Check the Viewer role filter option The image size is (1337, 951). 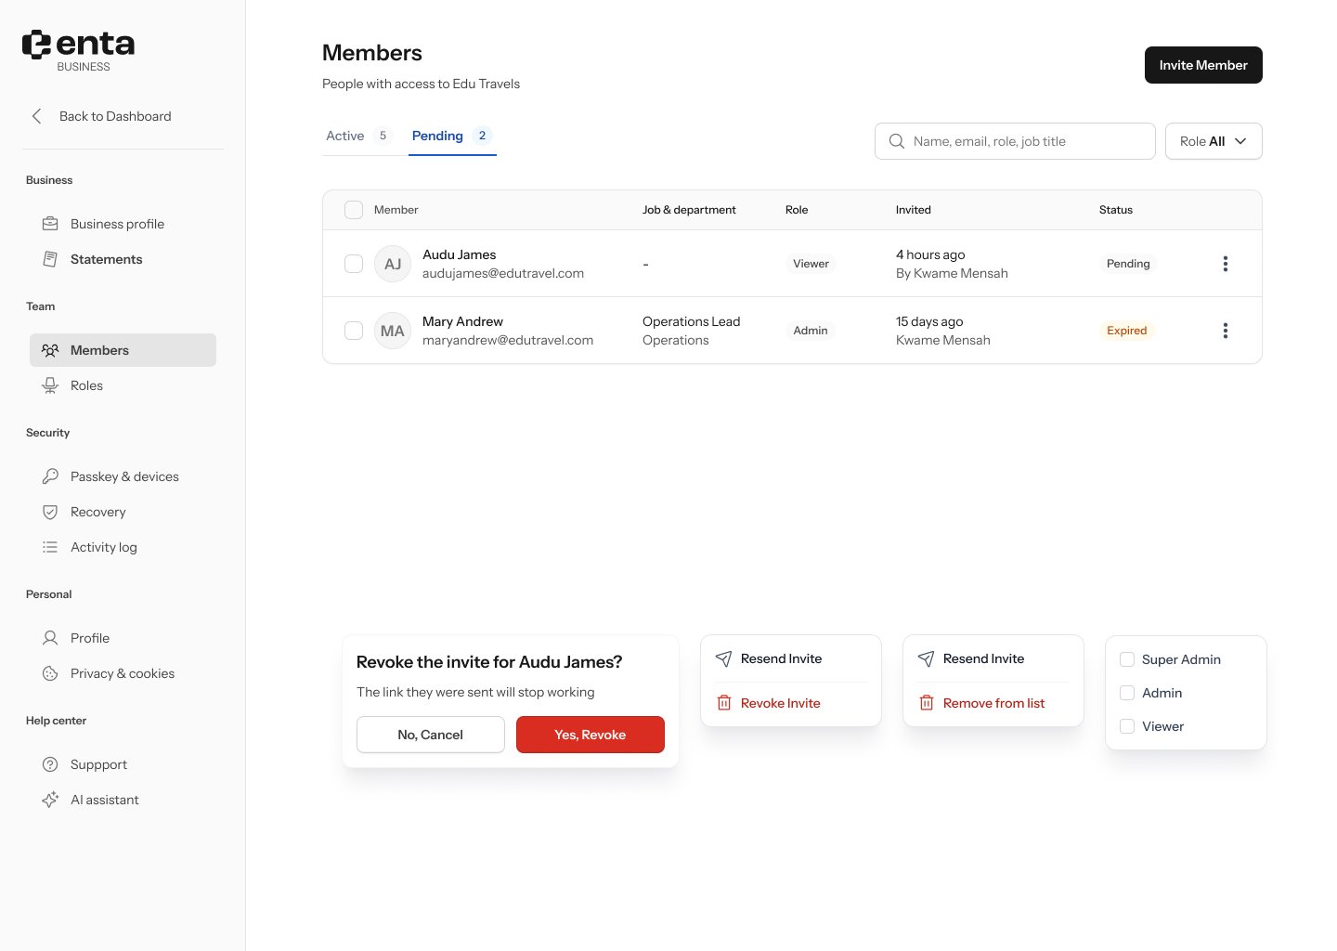point(1127,726)
